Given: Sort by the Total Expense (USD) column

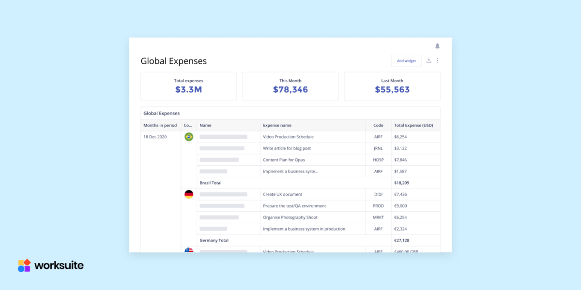Looking at the screenshot, I should tap(415, 125).
